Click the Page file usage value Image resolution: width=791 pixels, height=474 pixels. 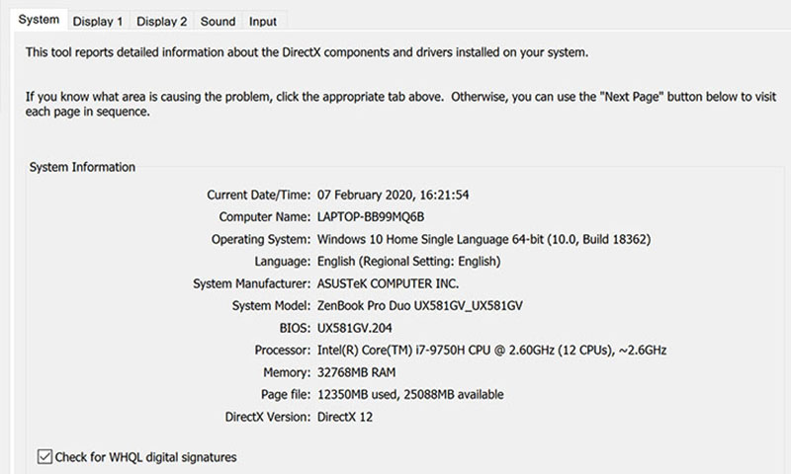[410, 395]
